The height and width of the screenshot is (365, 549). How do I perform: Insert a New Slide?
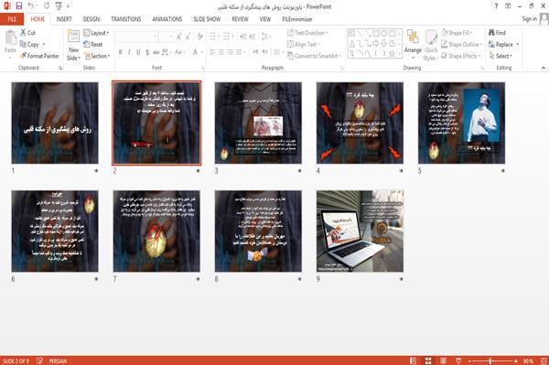tap(73, 45)
